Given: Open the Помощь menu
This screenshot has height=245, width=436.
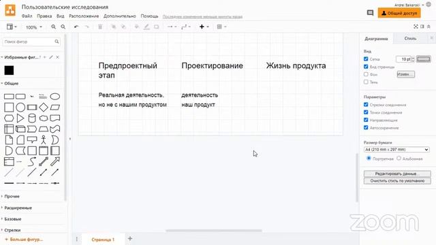Looking at the screenshot, I should pos(149,16).
